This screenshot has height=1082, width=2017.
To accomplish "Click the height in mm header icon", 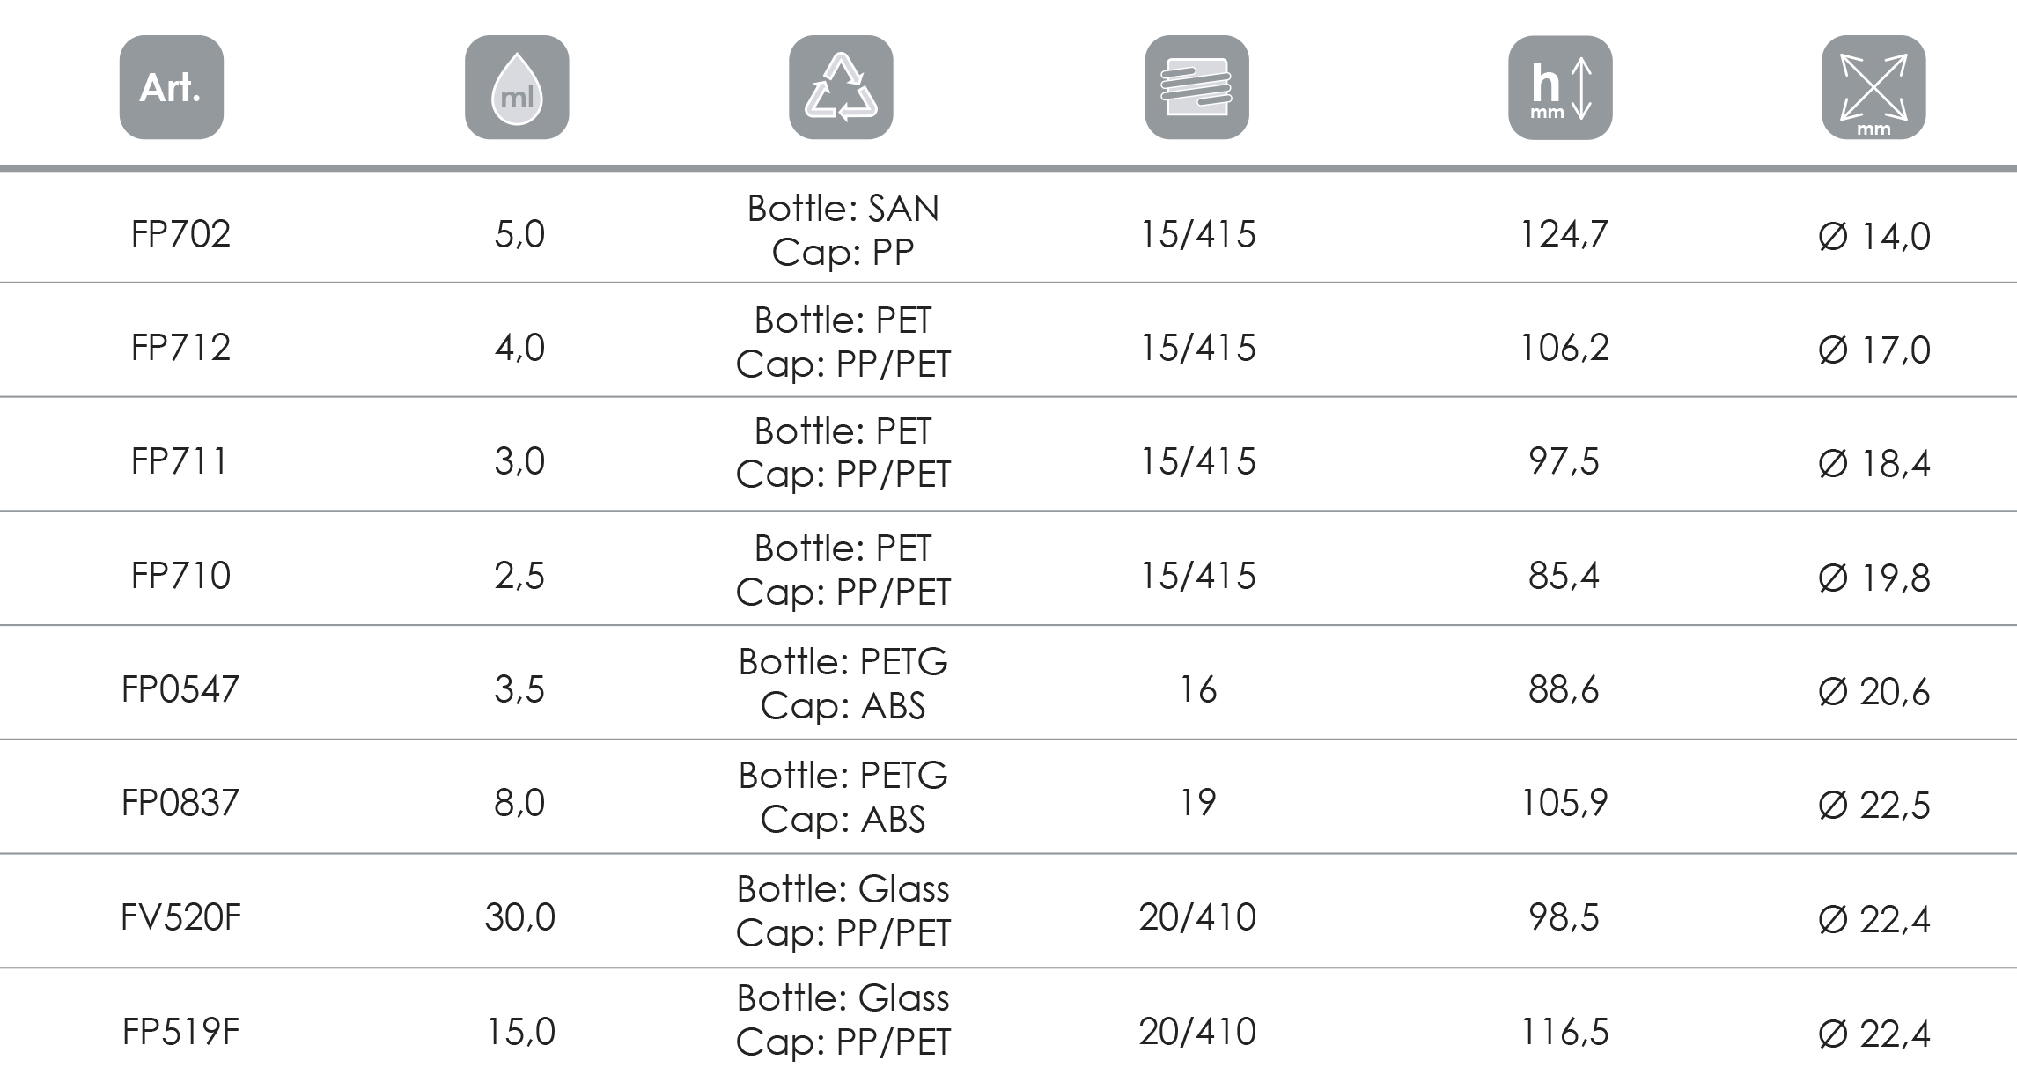I will (x=1560, y=88).
